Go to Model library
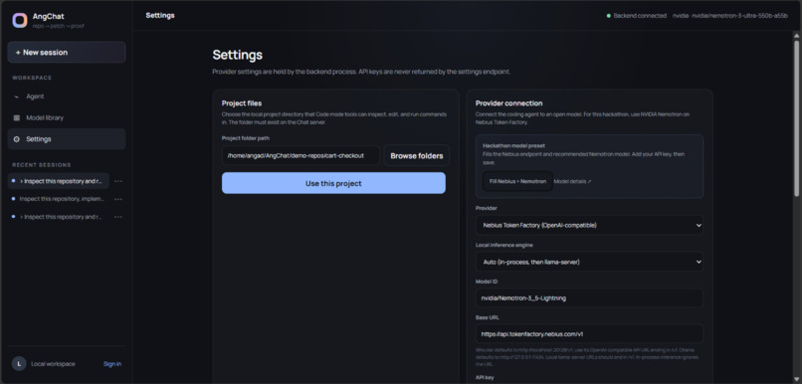 (x=67, y=117)
